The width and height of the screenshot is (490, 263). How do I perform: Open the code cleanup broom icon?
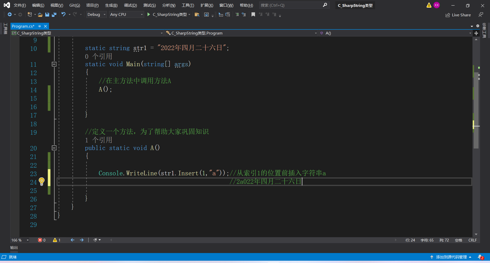click(x=95, y=240)
